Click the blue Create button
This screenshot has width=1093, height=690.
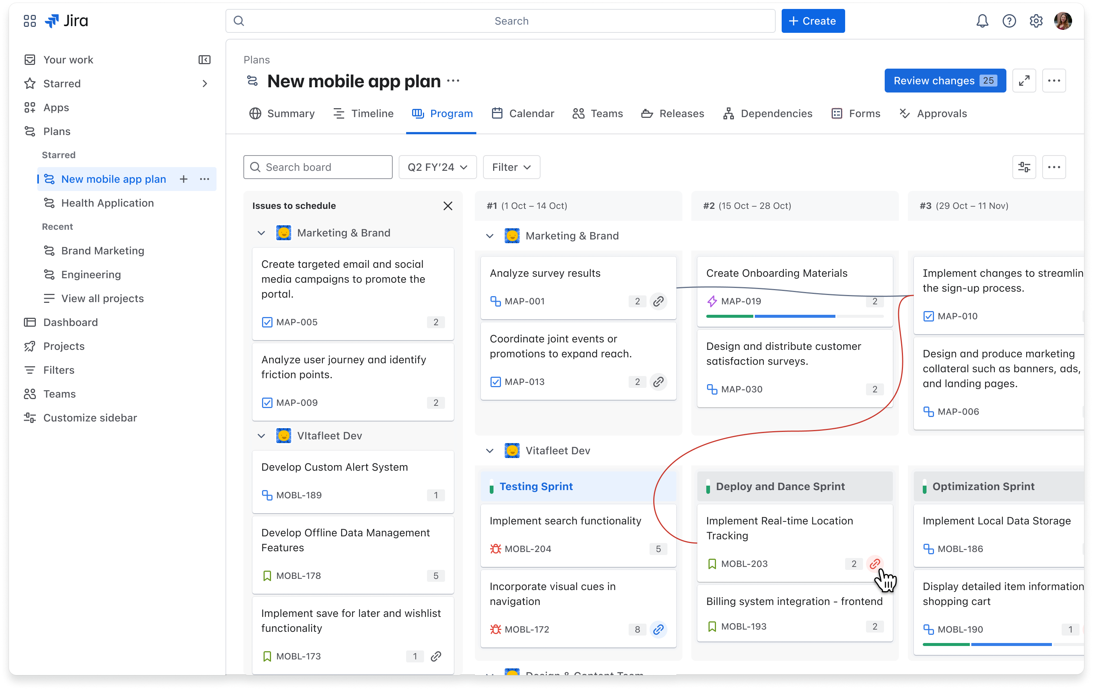813,21
